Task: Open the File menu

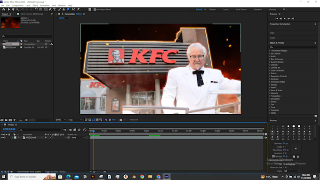Action: [x=2, y=6]
